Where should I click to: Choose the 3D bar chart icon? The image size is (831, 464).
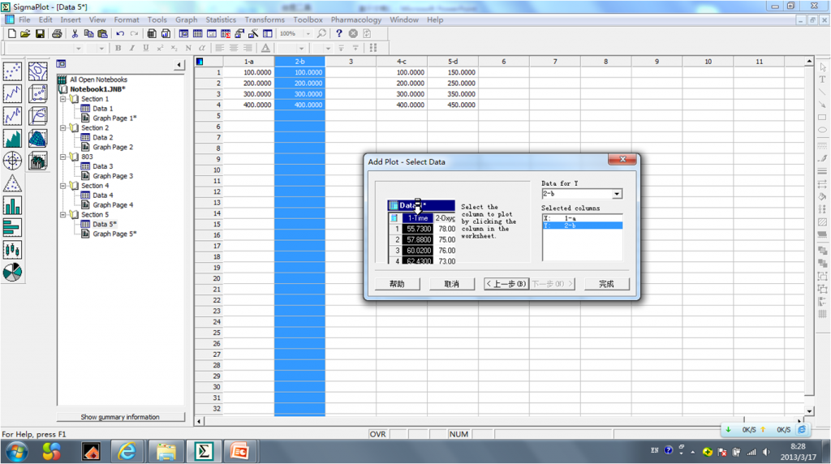37,161
